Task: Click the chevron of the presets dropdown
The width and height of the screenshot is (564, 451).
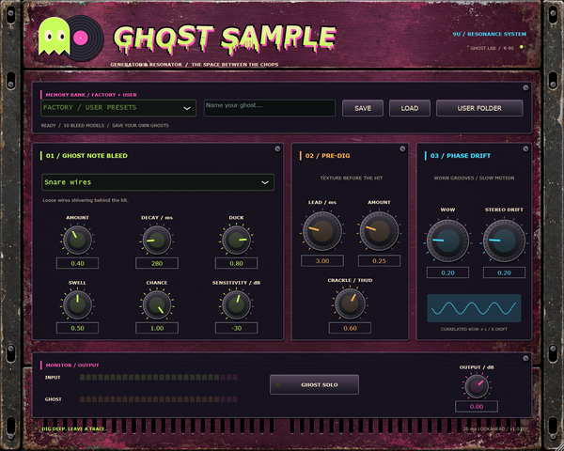Action: [187, 108]
